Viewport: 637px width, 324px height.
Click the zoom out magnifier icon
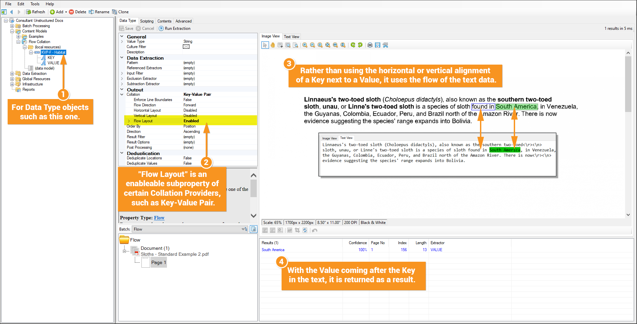click(312, 45)
